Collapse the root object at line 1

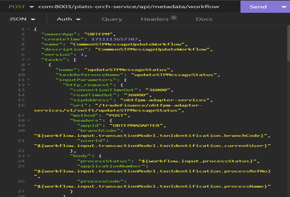29,29
